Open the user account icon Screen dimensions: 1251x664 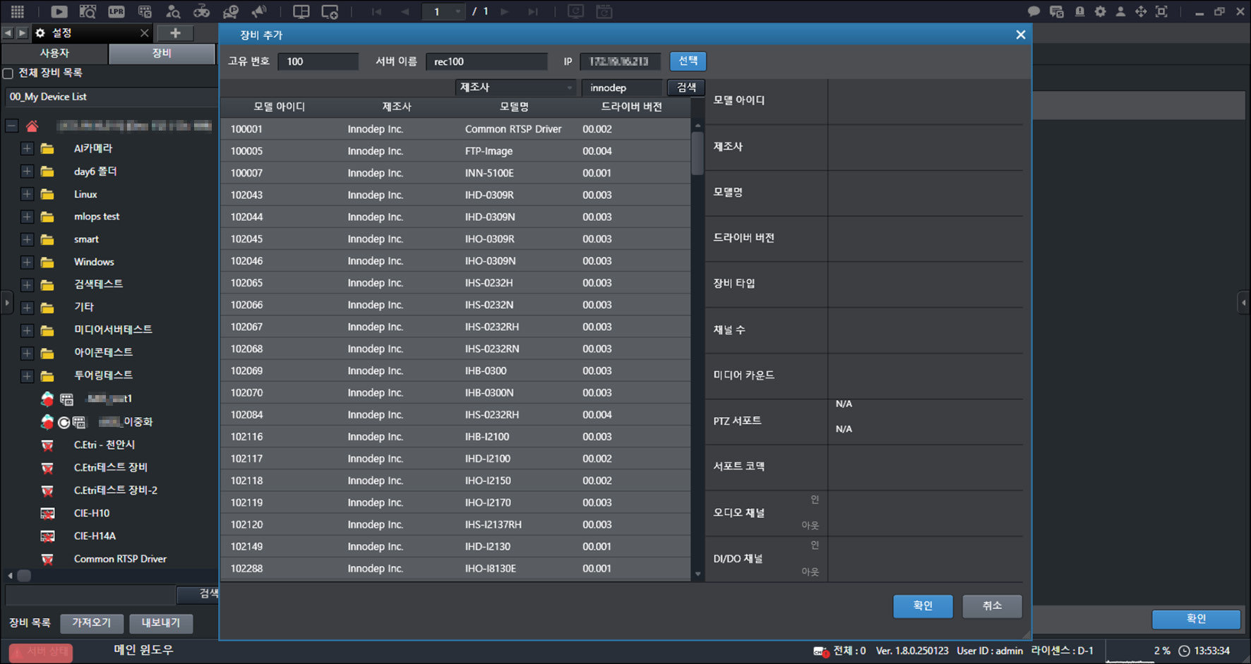coord(1120,11)
